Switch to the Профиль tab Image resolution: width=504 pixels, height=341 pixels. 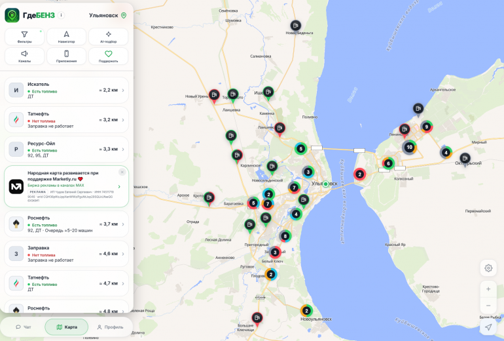pos(110,327)
